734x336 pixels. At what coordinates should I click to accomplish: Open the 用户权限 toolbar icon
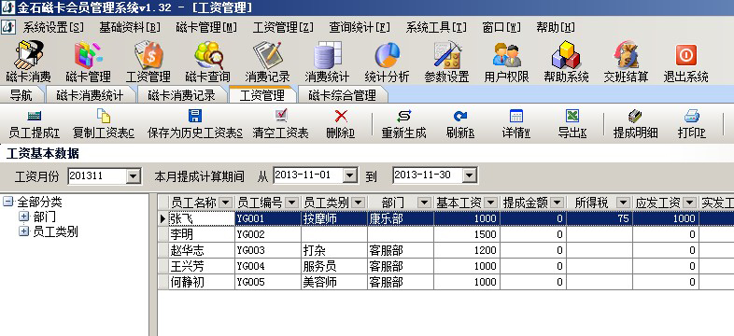coord(506,62)
